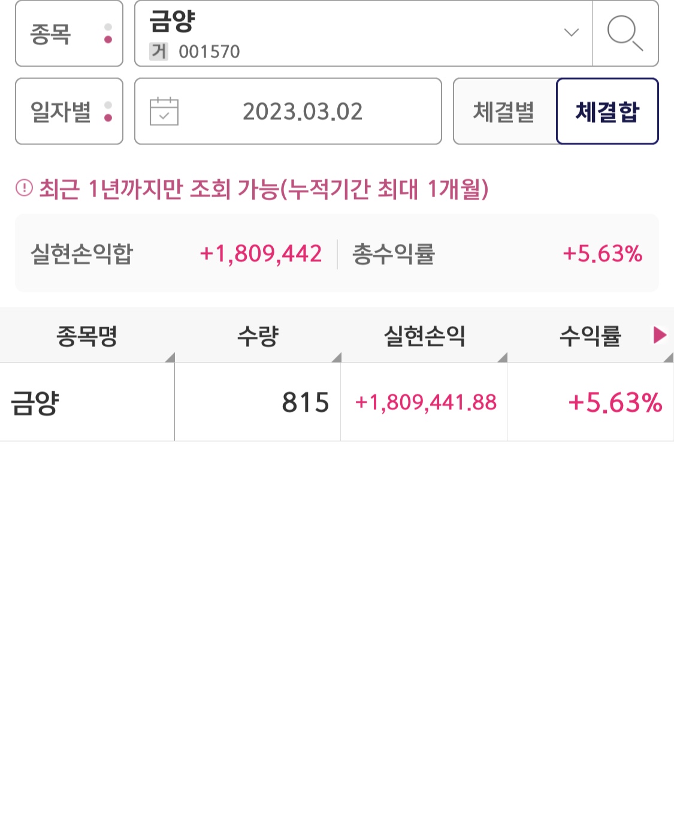Select the 체결합 tab

(607, 111)
